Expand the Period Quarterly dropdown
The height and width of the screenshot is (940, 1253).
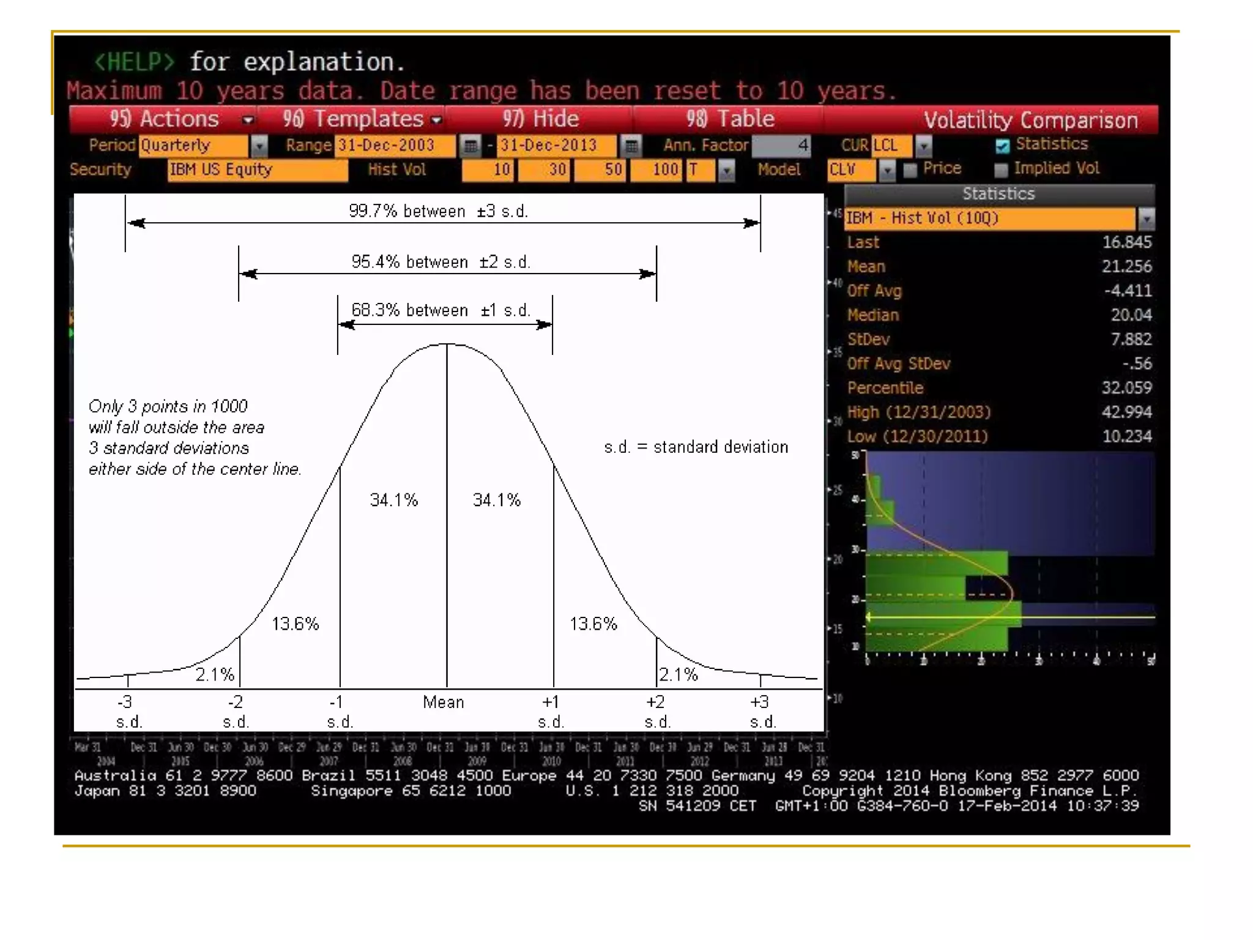click(259, 146)
